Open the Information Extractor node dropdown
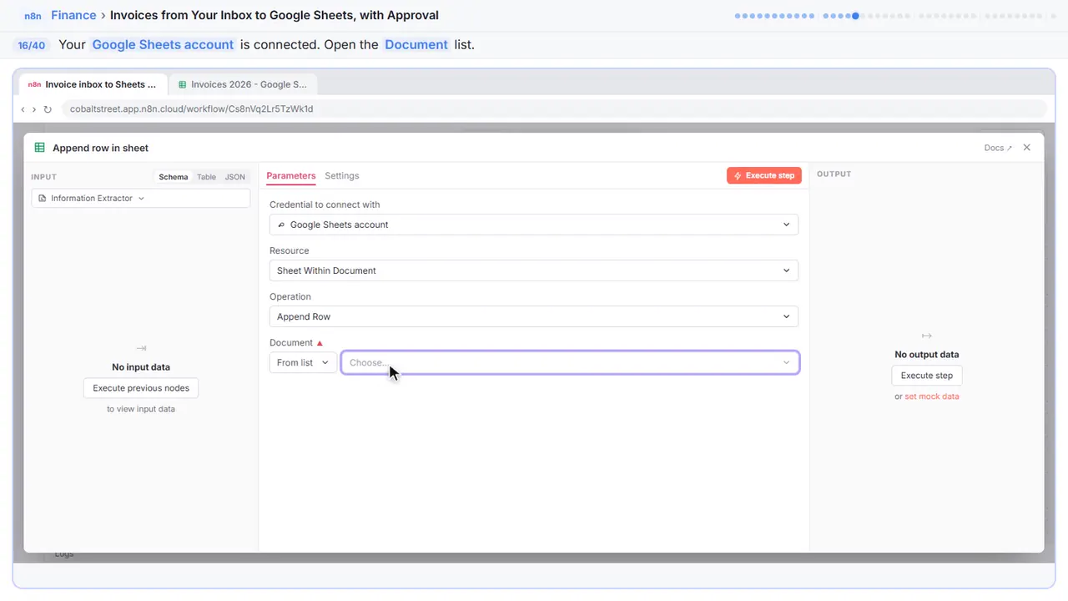This screenshot has height=601, width=1068. coord(141,199)
